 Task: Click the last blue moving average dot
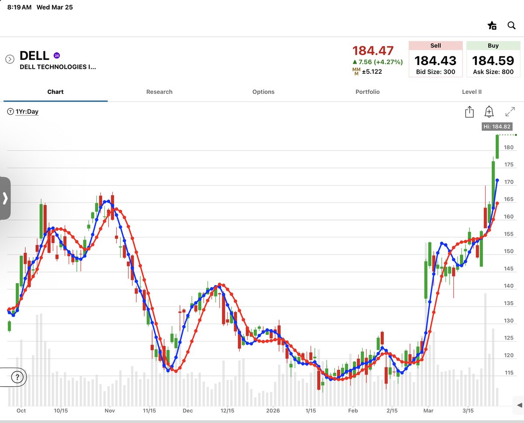(497, 180)
